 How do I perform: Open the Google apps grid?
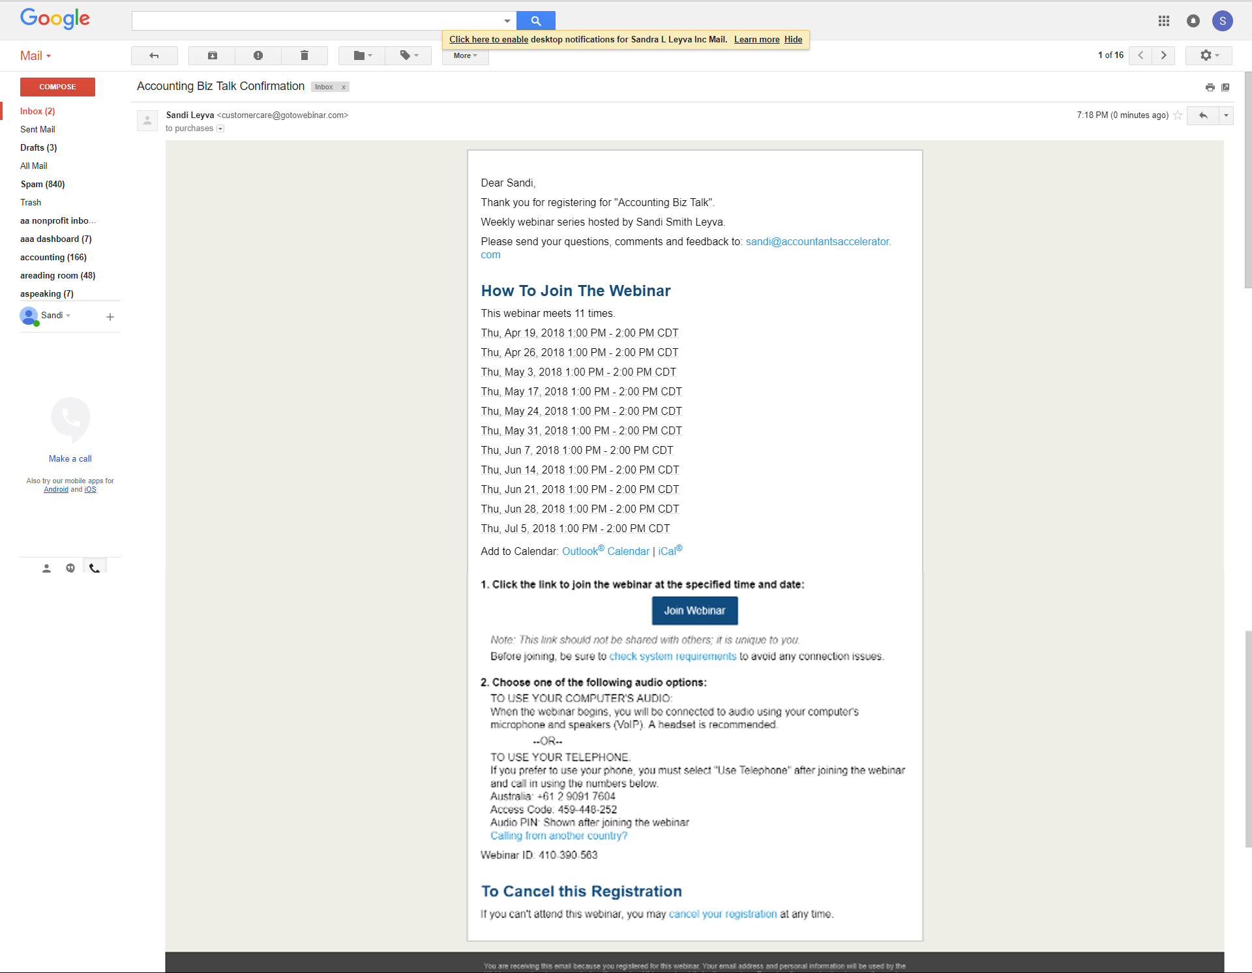[1163, 21]
